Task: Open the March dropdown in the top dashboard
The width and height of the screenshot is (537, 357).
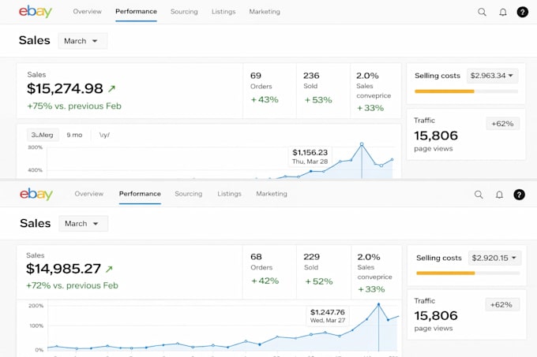Action: click(83, 41)
